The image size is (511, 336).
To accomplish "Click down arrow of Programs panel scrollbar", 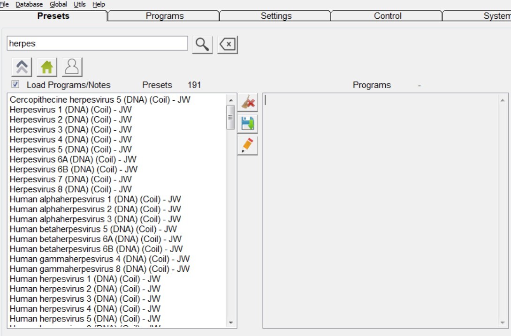I will (503, 322).
